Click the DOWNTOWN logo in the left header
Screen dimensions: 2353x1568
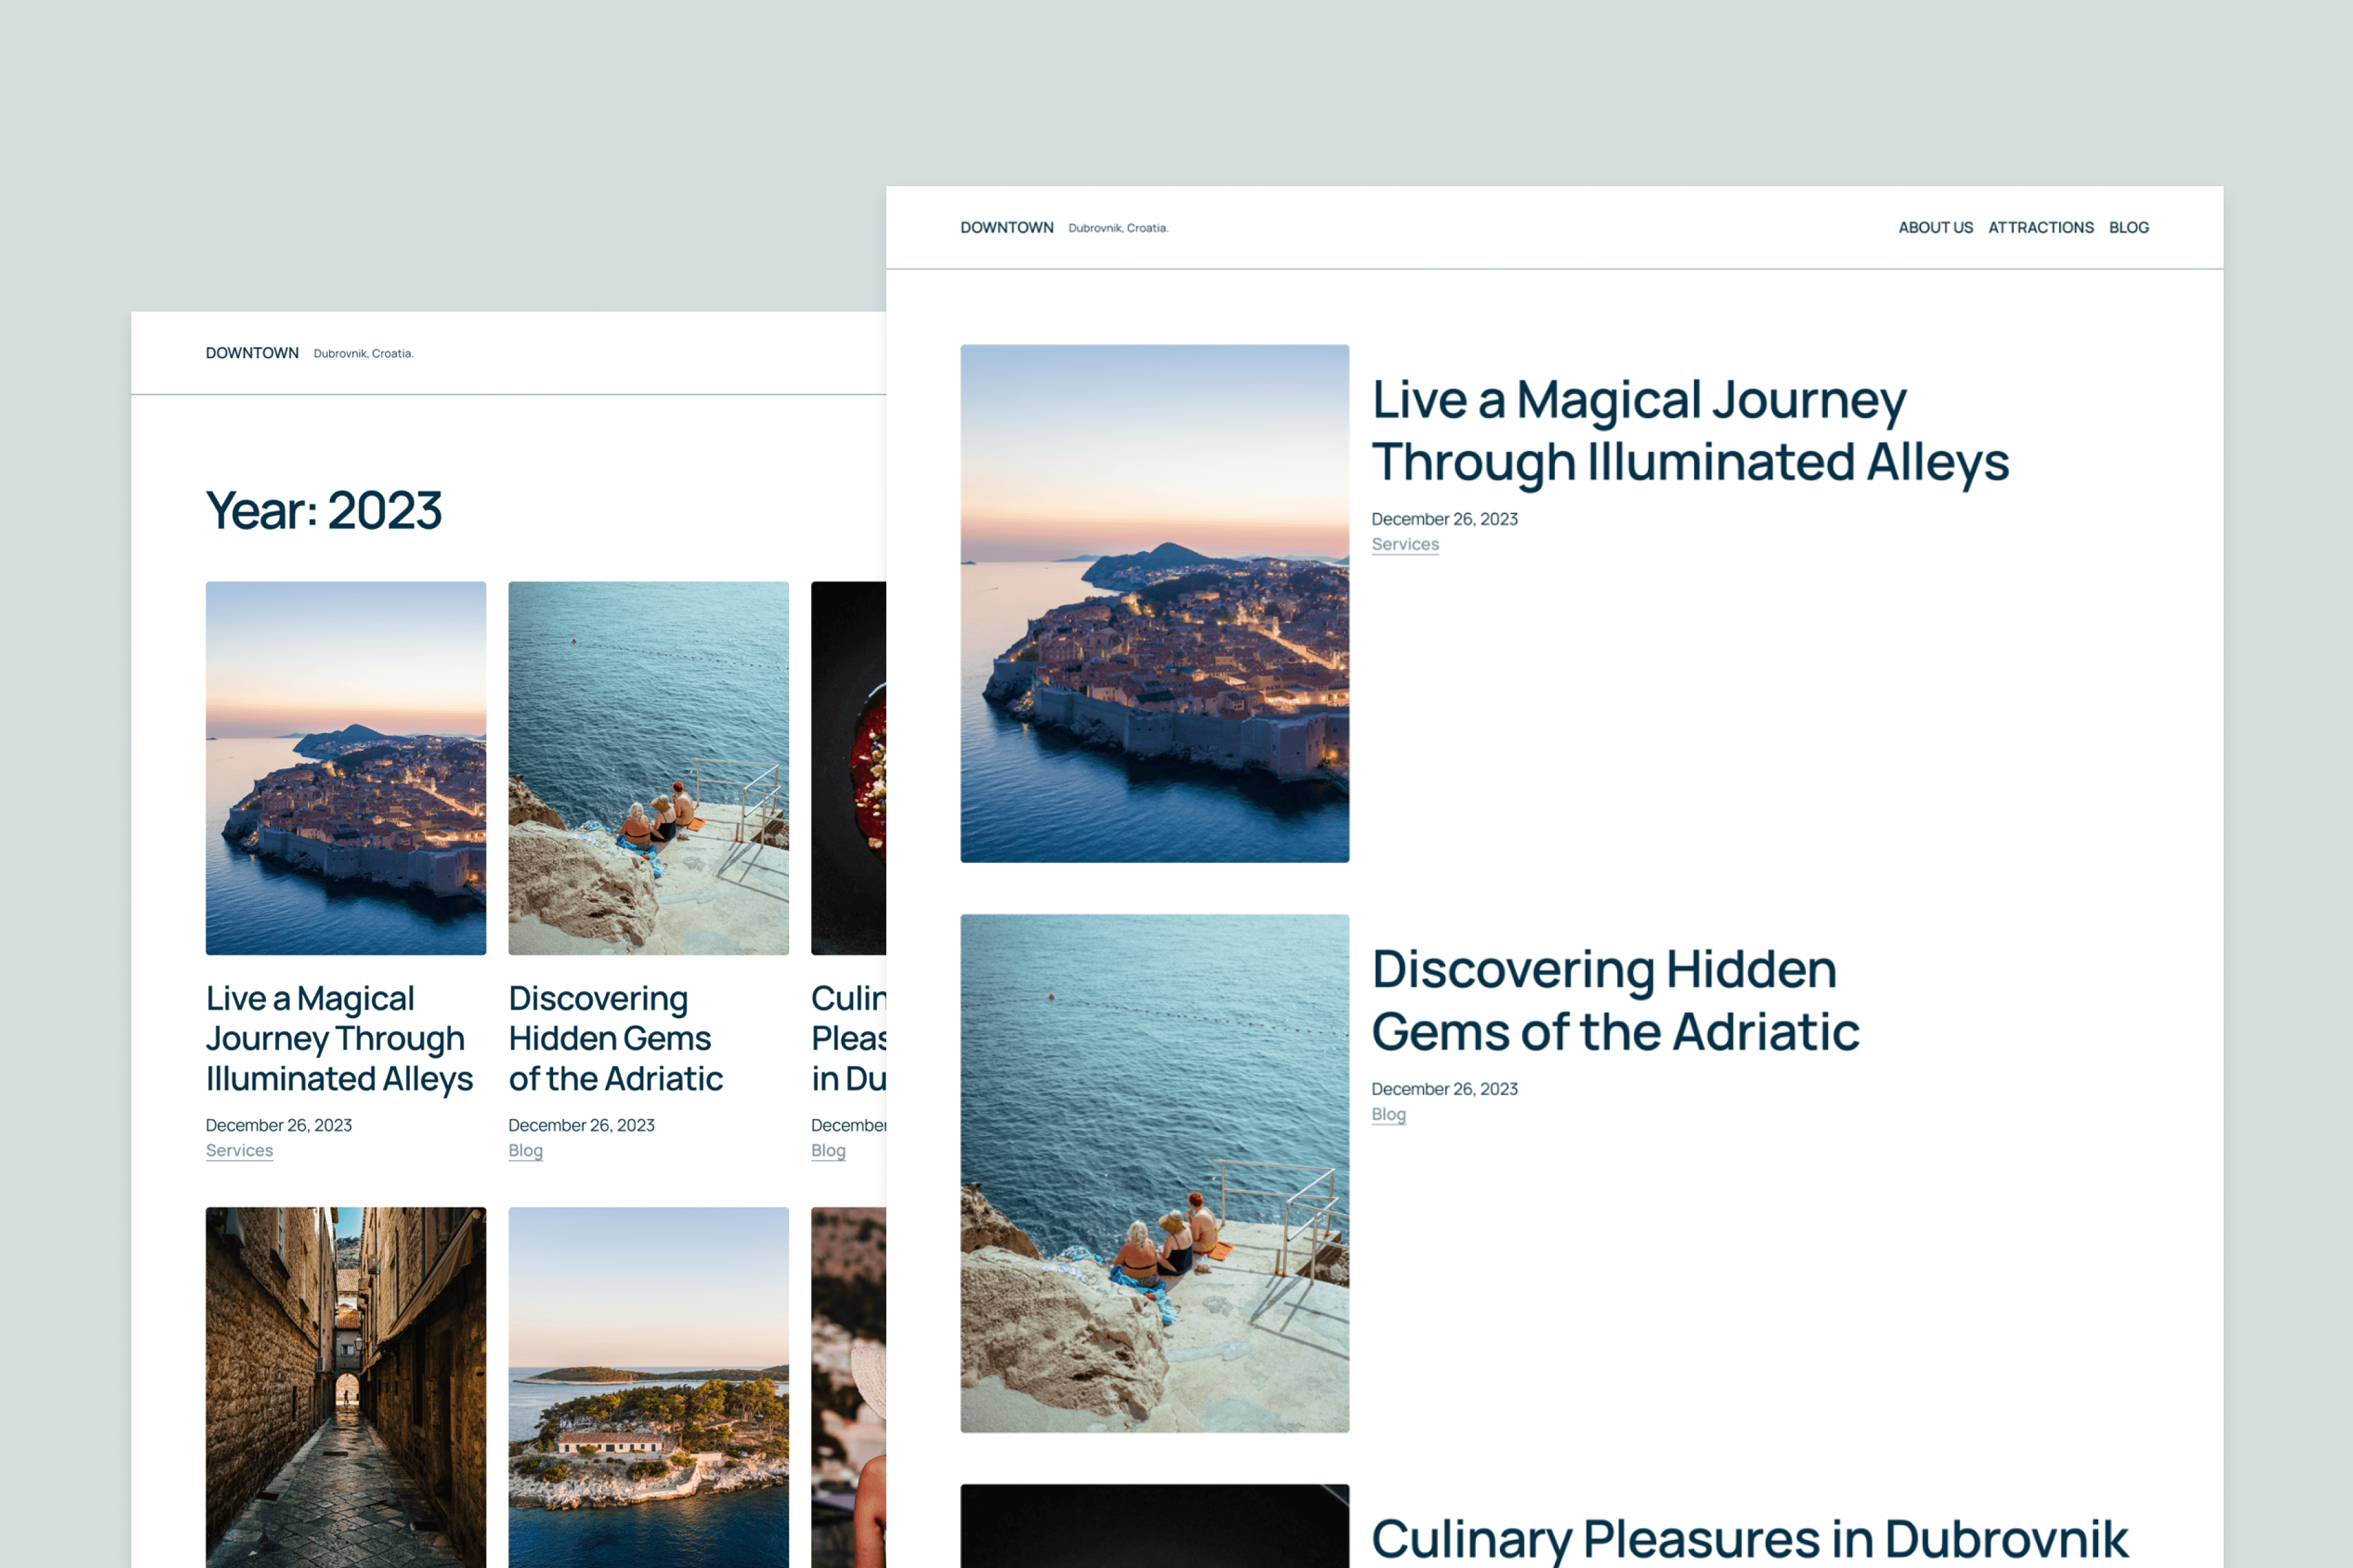(x=252, y=353)
